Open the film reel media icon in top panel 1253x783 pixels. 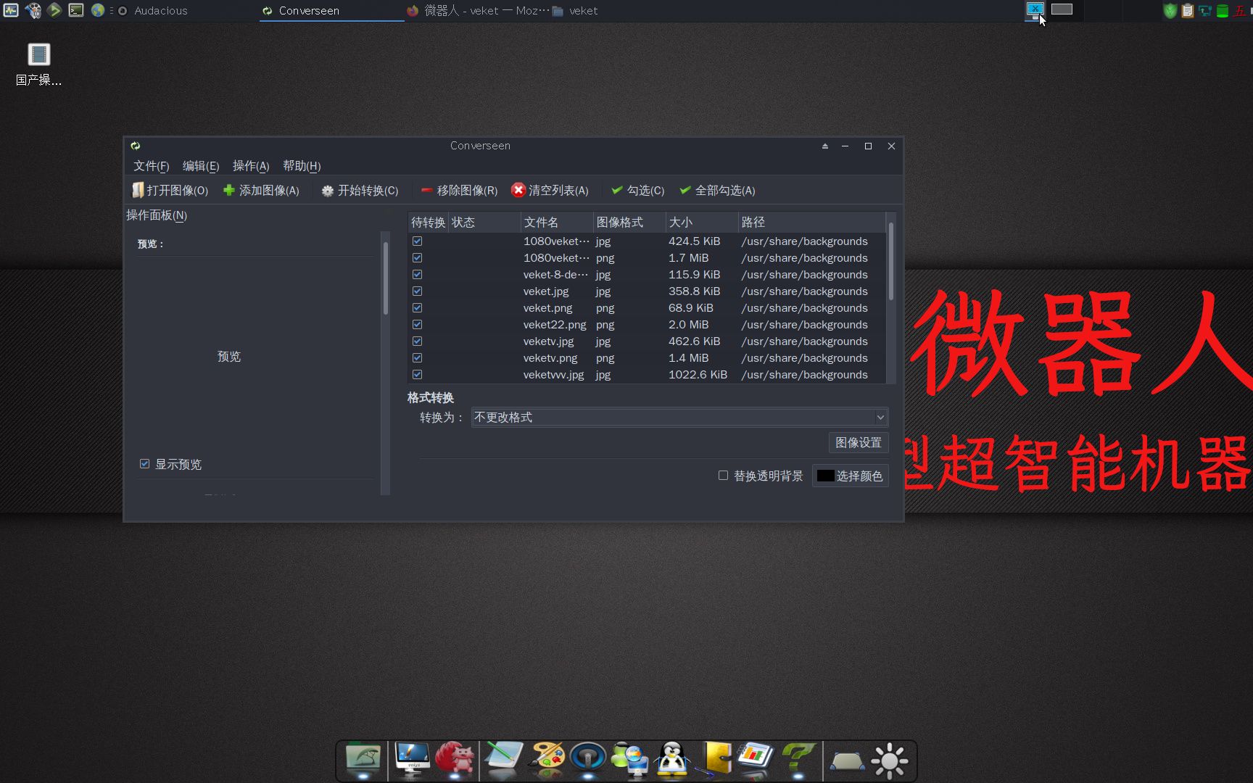(x=33, y=10)
